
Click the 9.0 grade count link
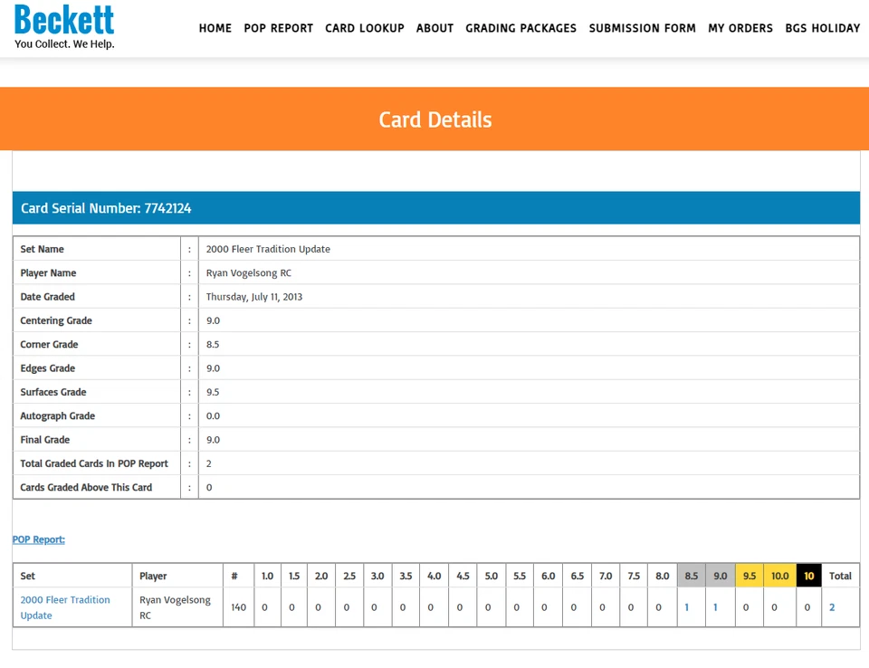715,607
